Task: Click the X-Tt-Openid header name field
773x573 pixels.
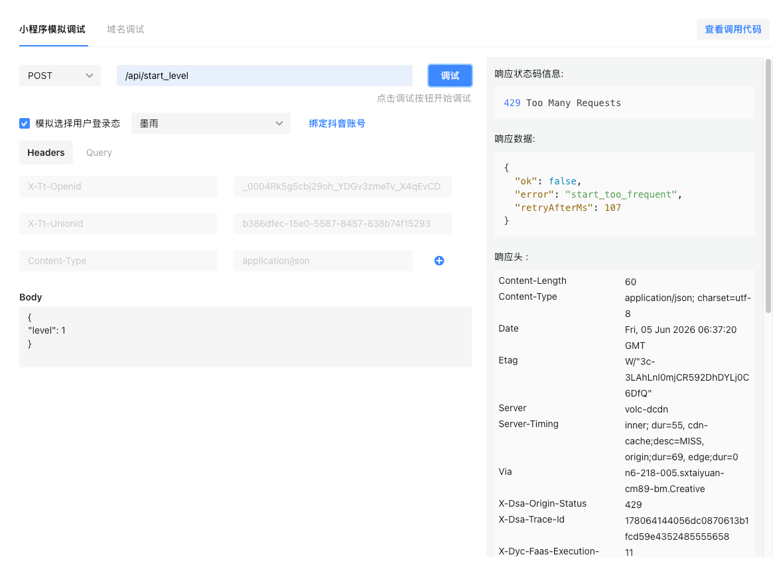Action: 118,186
